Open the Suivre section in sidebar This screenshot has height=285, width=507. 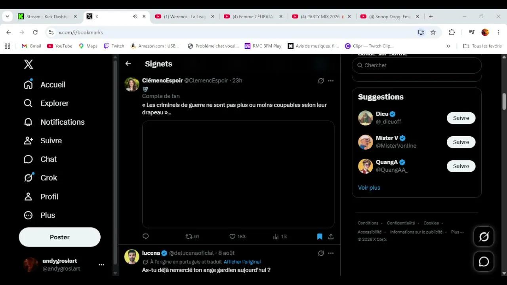point(43,141)
